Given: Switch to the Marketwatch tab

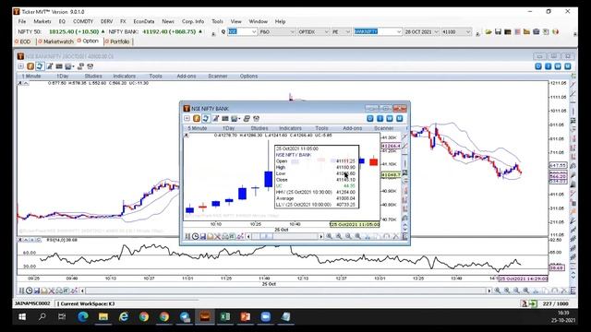Looking at the screenshot, I should pyautogui.click(x=55, y=41).
